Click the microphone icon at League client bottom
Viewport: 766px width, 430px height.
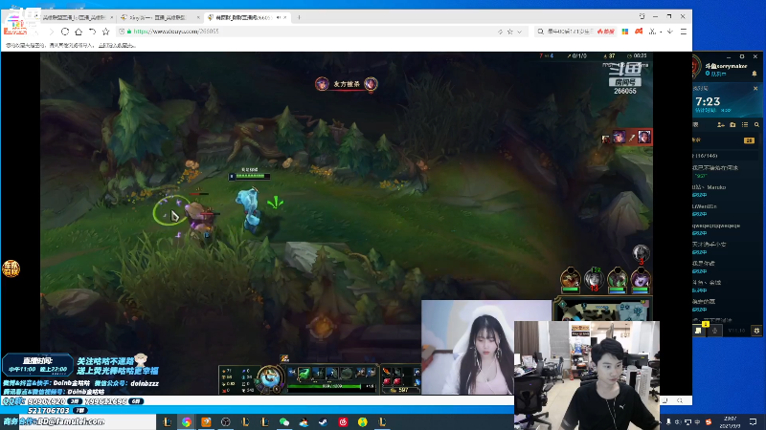click(715, 331)
